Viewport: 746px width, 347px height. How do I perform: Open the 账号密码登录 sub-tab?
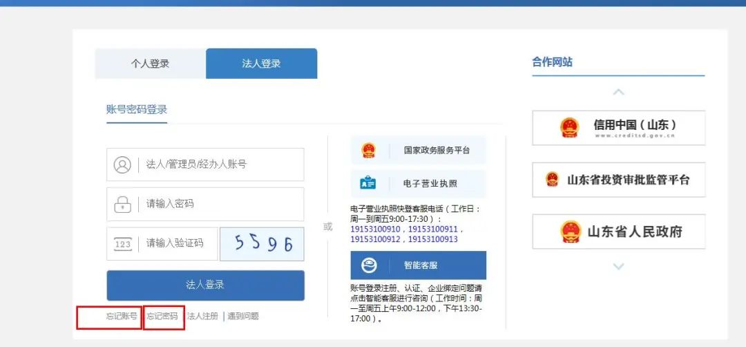coord(137,109)
